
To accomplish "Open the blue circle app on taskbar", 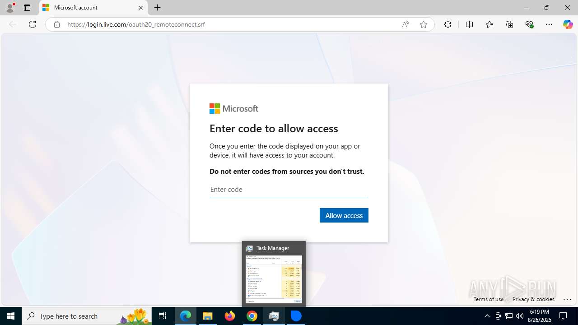I will tap(296, 316).
